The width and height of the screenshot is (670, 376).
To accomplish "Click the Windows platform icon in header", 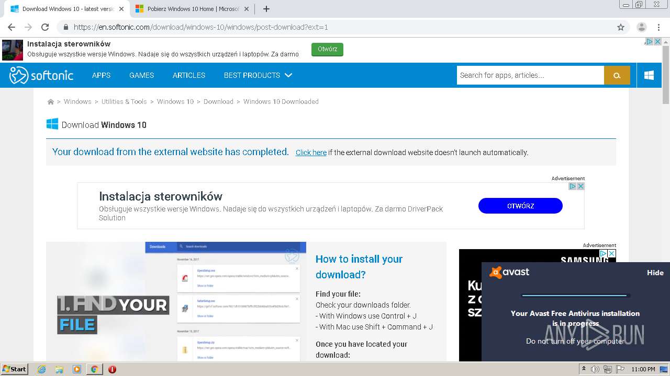I will pyautogui.click(x=649, y=75).
